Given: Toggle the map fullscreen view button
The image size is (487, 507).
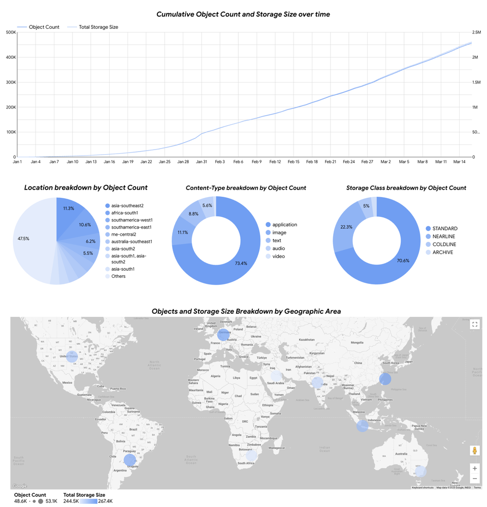Looking at the screenshot, I should [x=474, y=324].
